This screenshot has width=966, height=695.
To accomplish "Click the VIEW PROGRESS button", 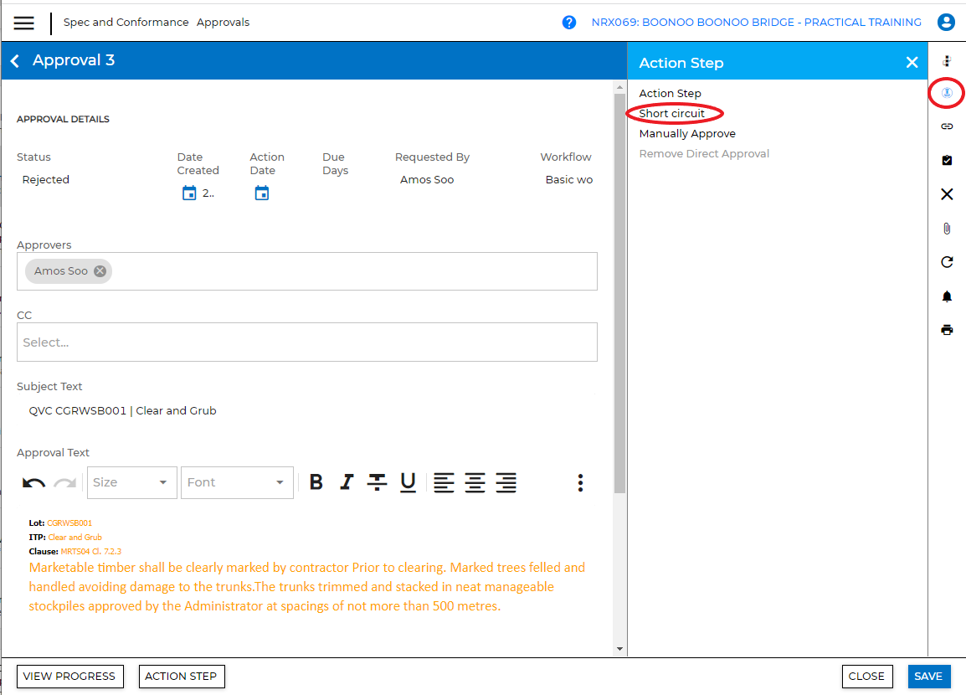I will [69, 677].
